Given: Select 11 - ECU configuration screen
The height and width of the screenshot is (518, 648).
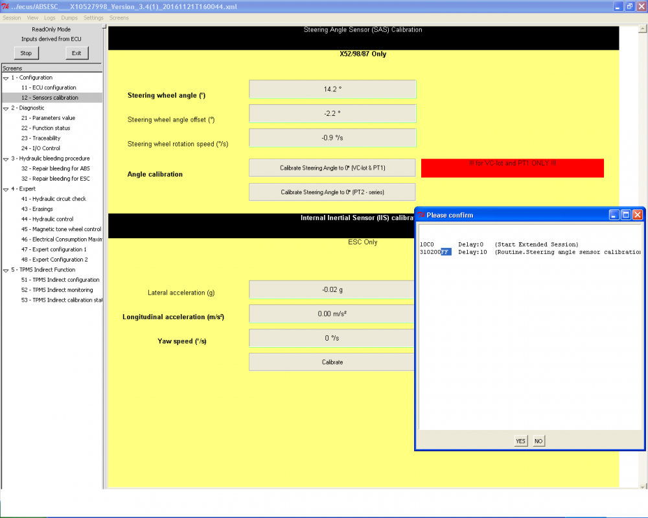Looking at the screenshot, I should click(49, 87).
